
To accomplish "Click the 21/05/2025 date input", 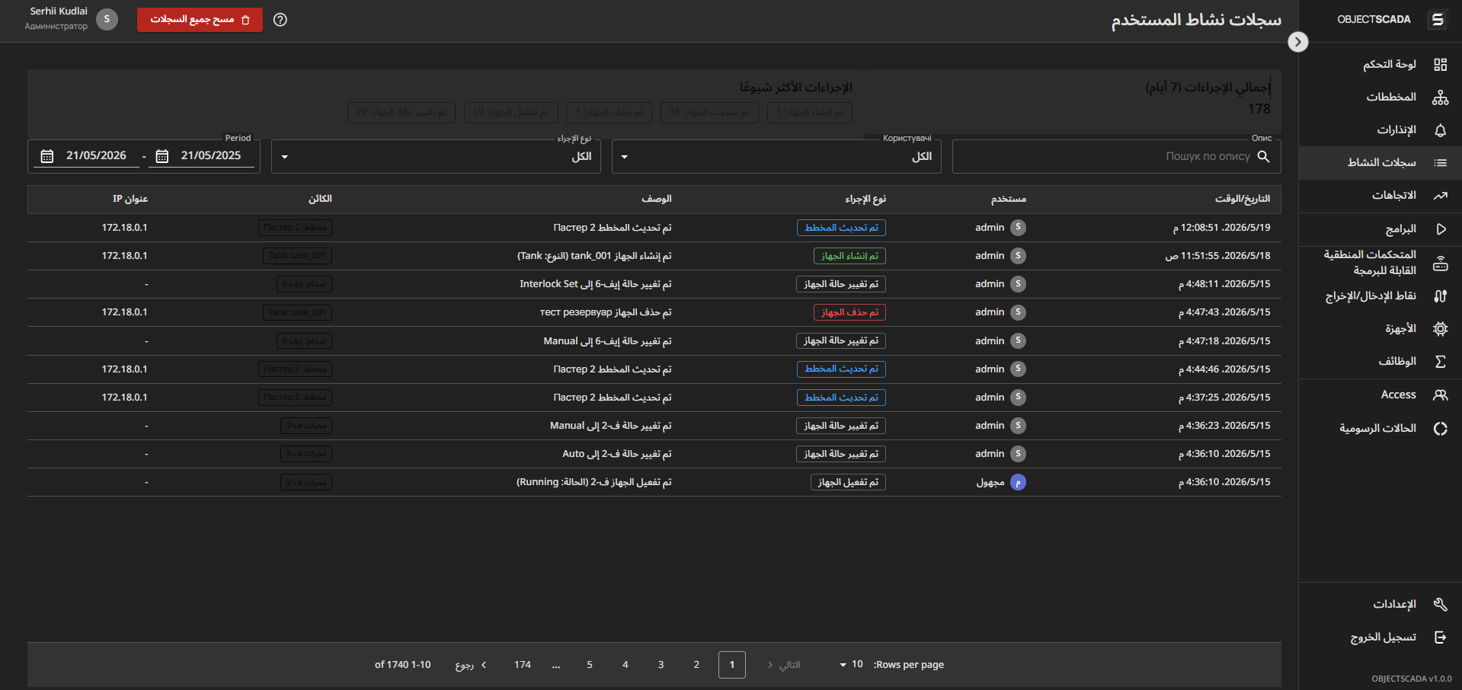I will (211, 155).
